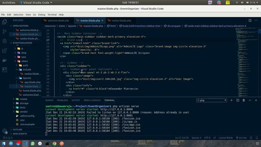Add a new terminal with plus icon
Viewport: 261px width, 147px height.
(x=231, y=100)
